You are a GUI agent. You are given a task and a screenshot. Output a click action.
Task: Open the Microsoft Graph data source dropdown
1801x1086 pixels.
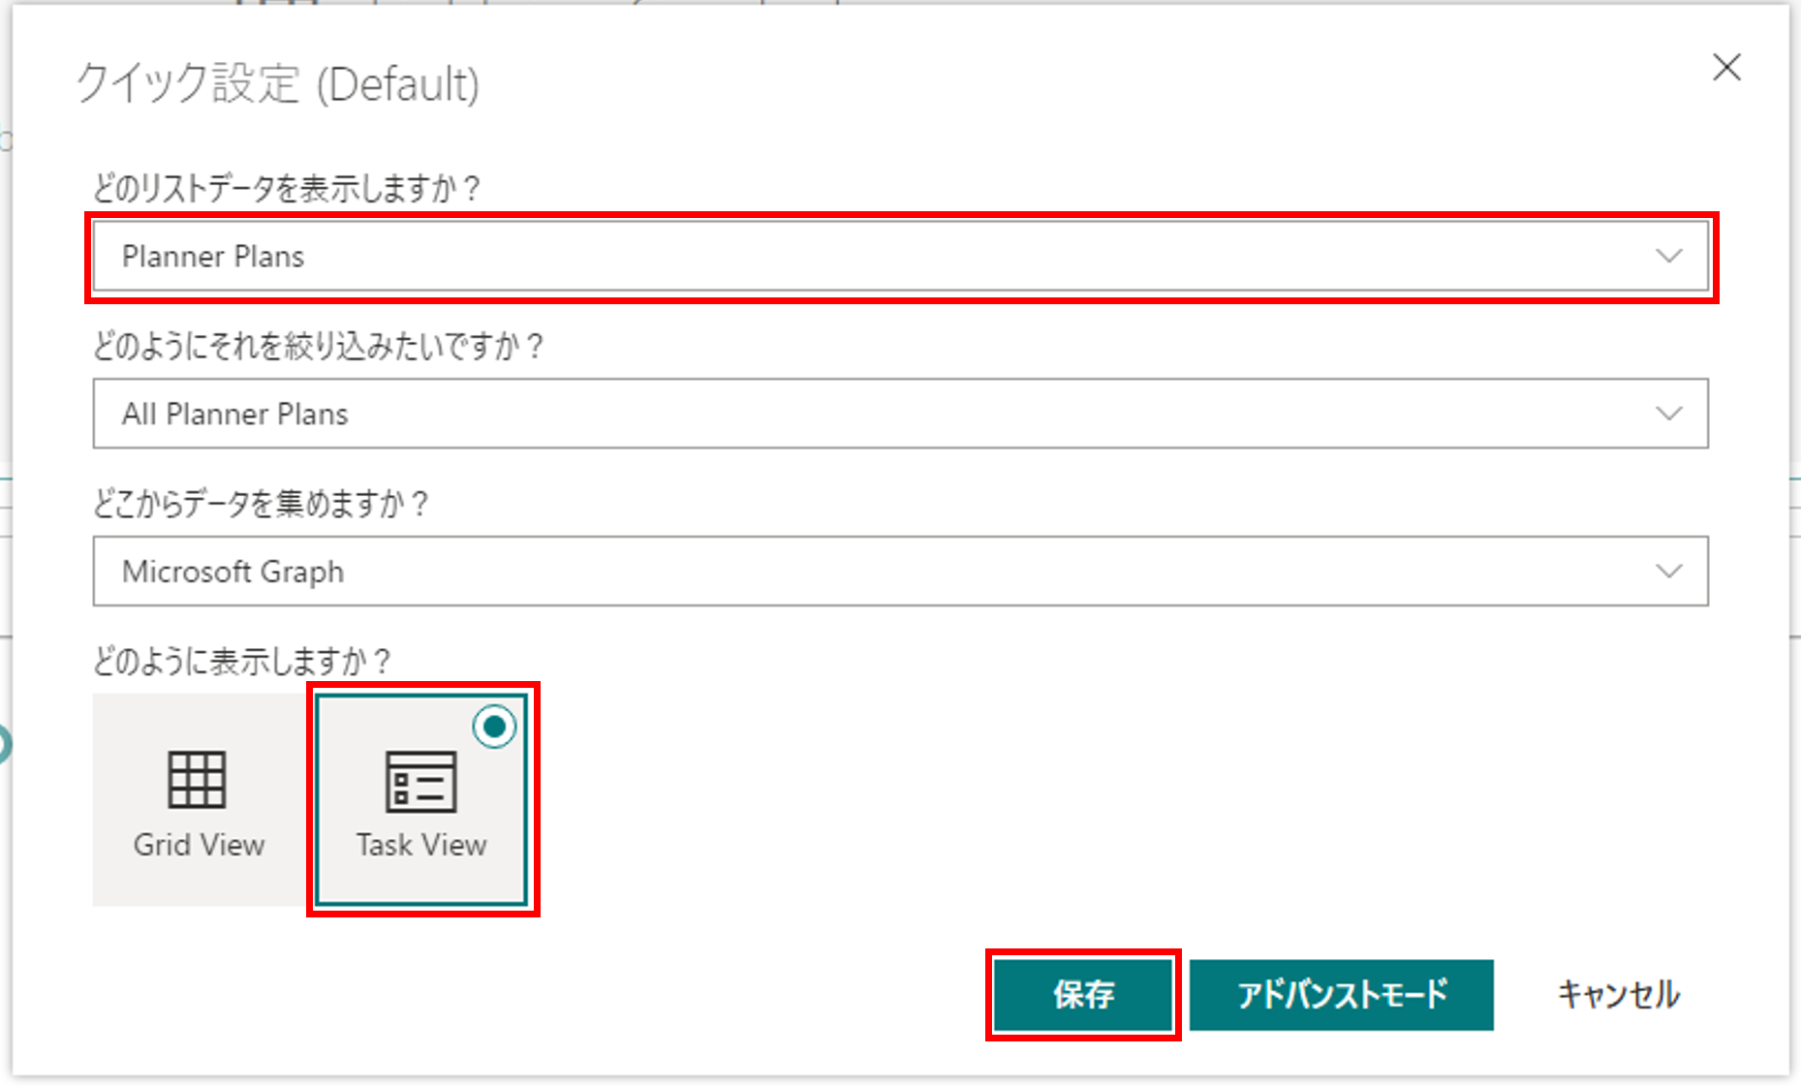pyautogui.click(x=899, y=572)
